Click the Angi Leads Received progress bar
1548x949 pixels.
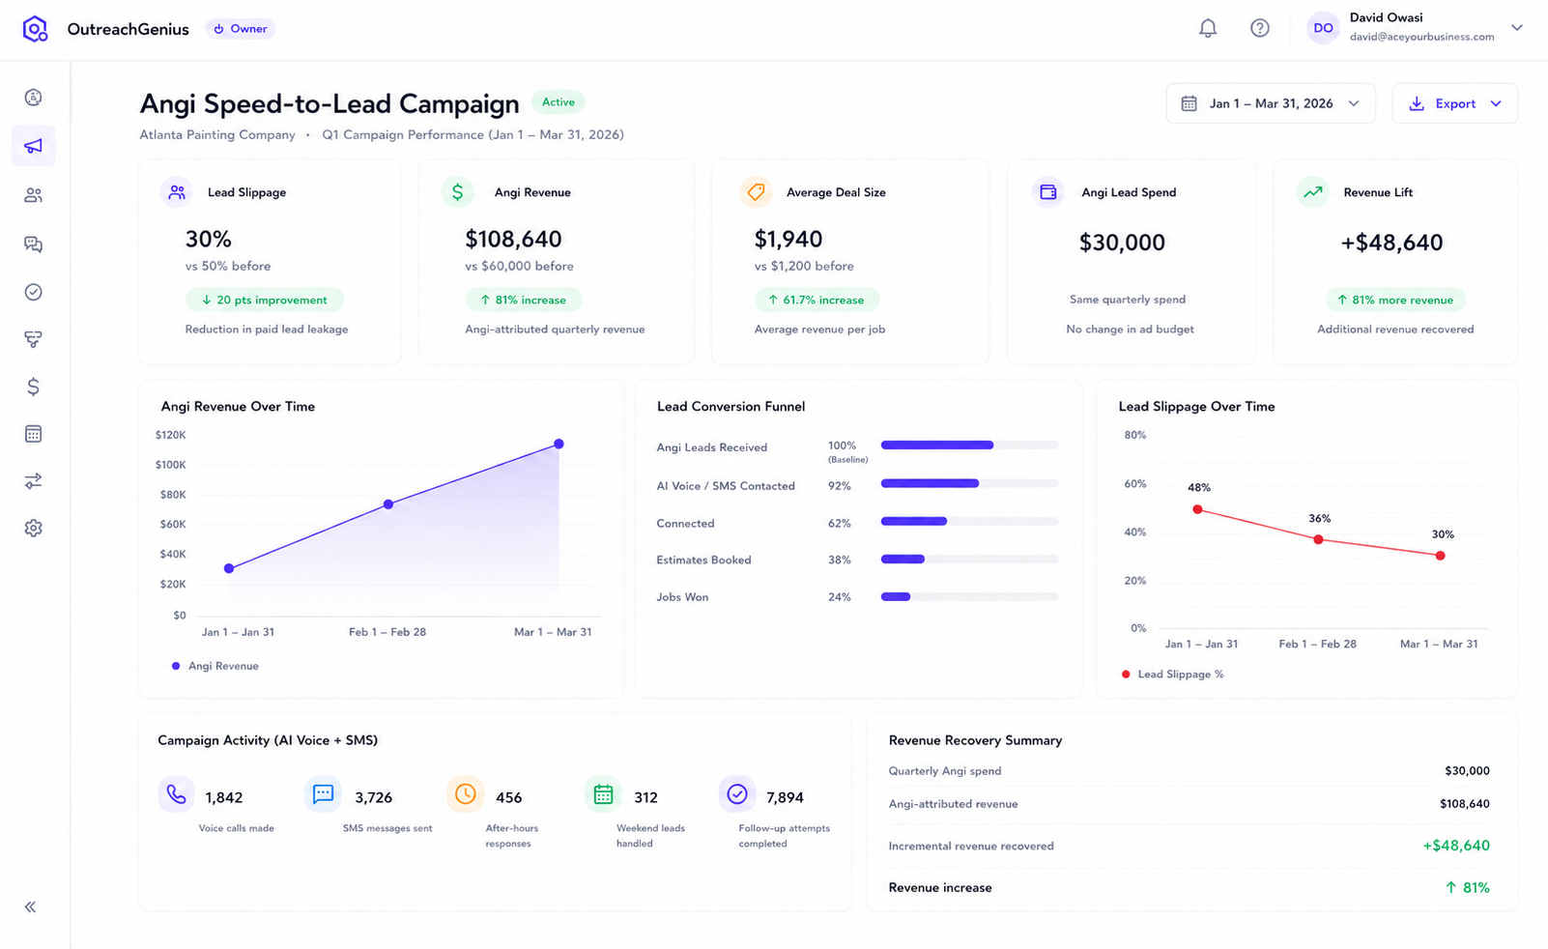coord(969,446)
